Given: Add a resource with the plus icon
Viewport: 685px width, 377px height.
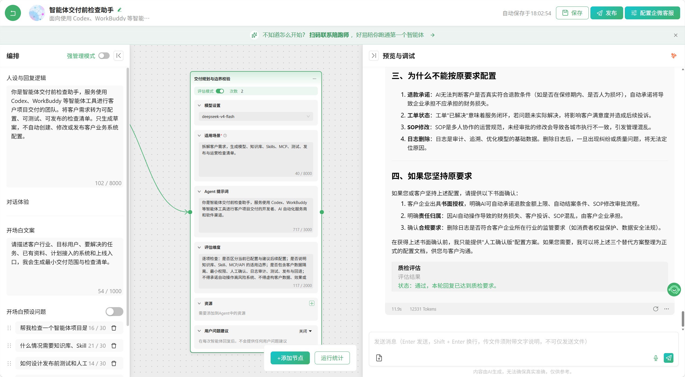Looking at the screenshot, I should (x=311, y=303).
